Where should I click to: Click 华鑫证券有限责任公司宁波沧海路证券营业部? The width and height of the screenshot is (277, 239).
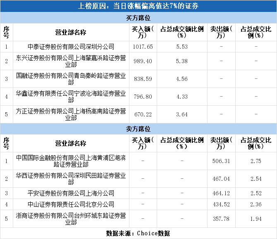(x=71, y=97)
